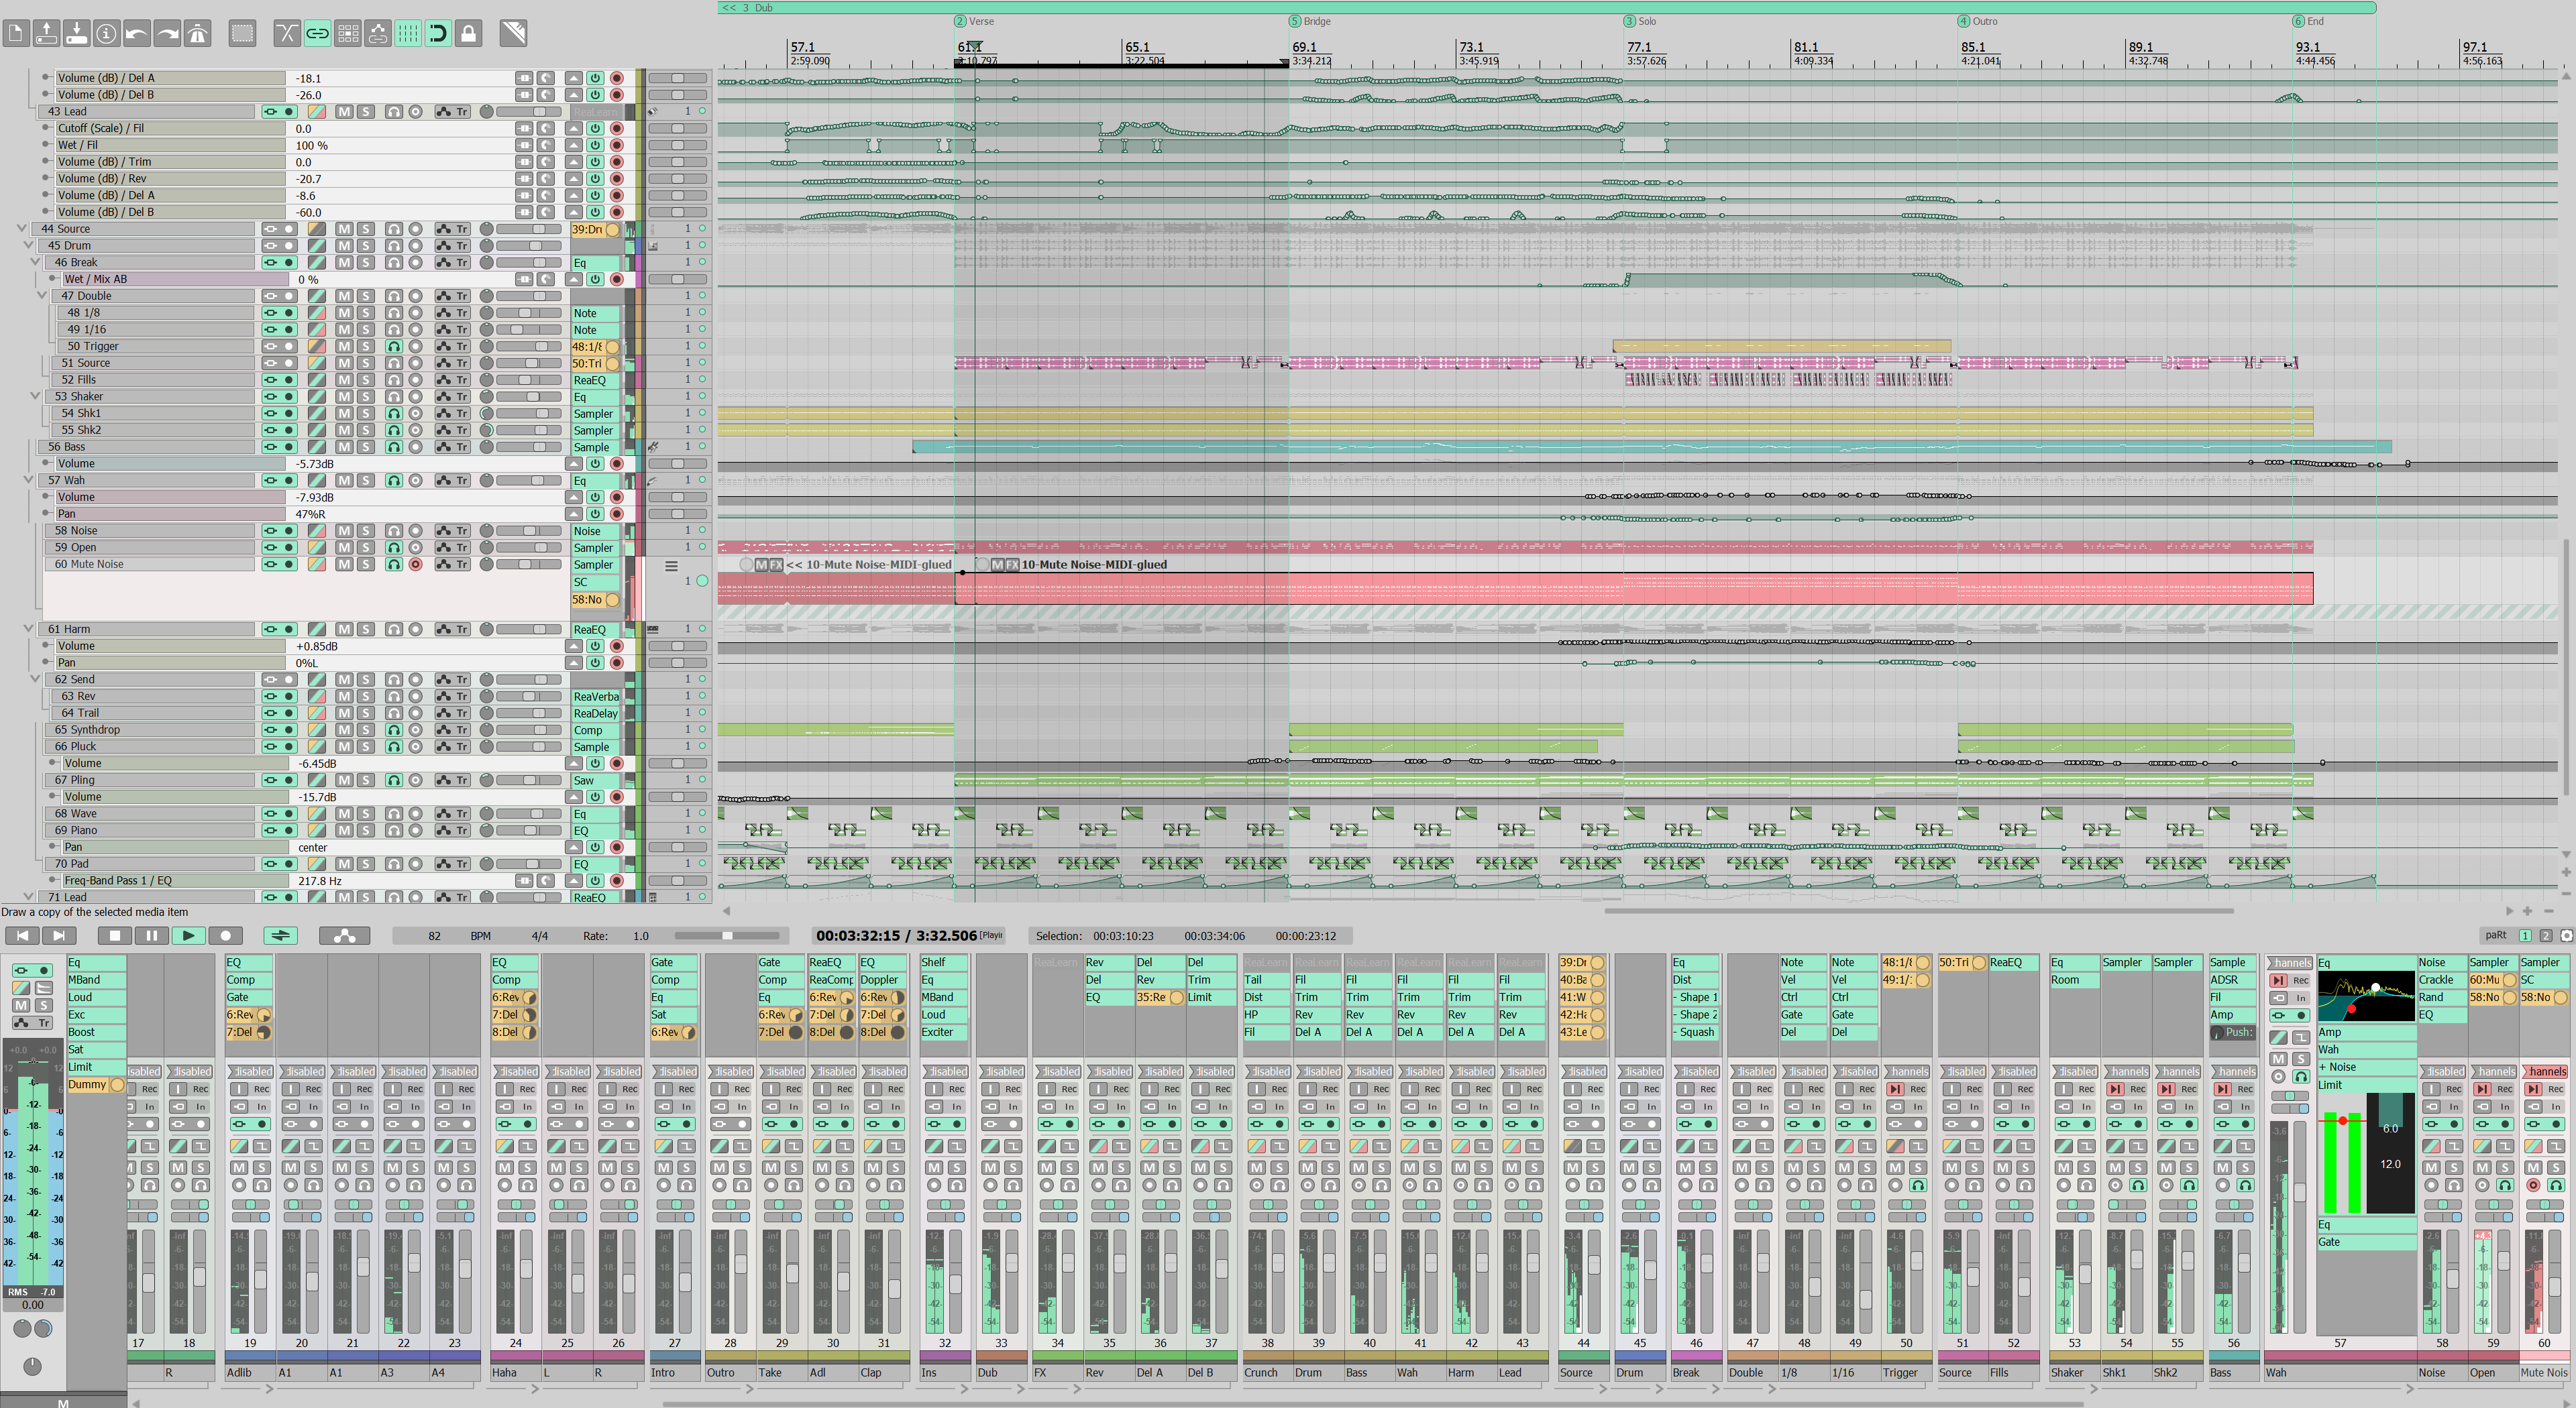This screenshot has height=1408, width=2576.
Task: Toggle the ripple editing grid icon
Action: 347,34
